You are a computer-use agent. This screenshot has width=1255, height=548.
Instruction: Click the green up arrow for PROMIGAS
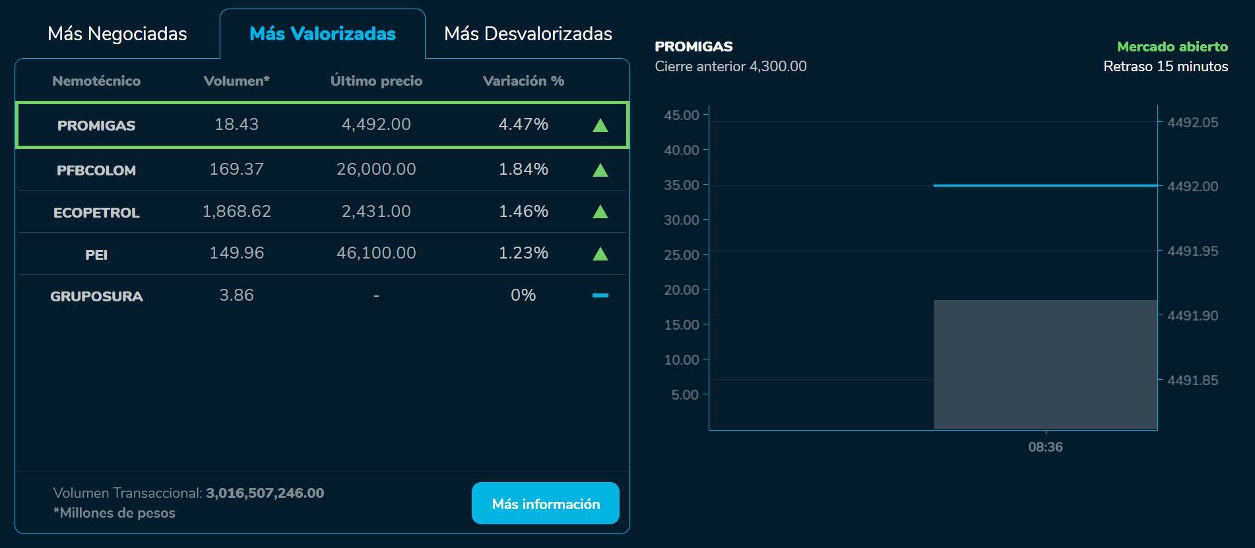pos(600,125)
